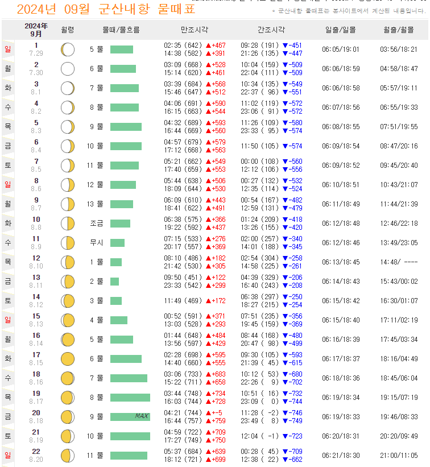Click the moon phase icon for September 19

(68, 398)
